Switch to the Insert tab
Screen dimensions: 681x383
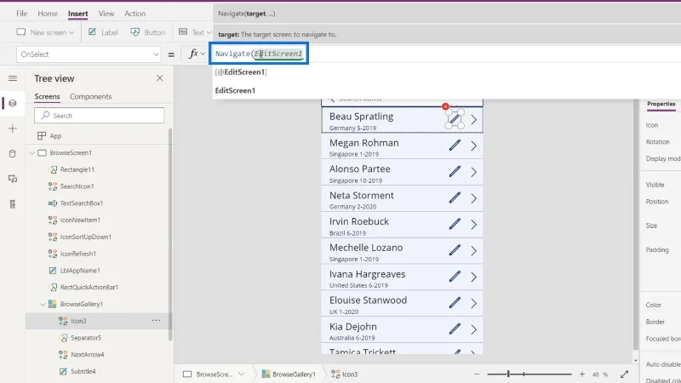[77, 14]
